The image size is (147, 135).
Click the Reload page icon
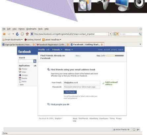[17, 34]
